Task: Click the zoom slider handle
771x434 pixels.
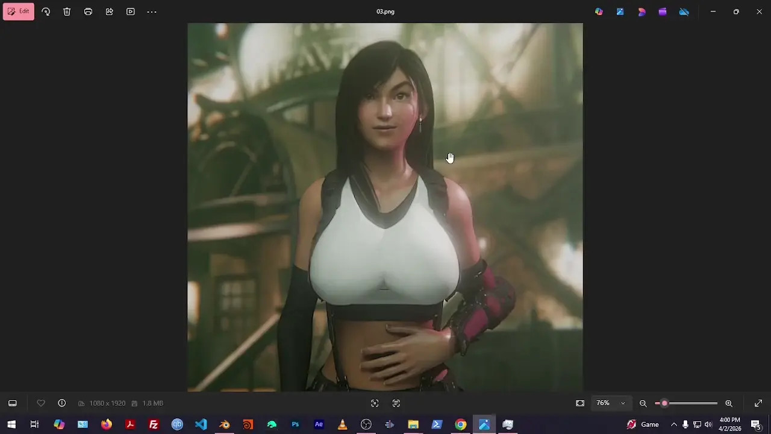Action: (664, 403)
